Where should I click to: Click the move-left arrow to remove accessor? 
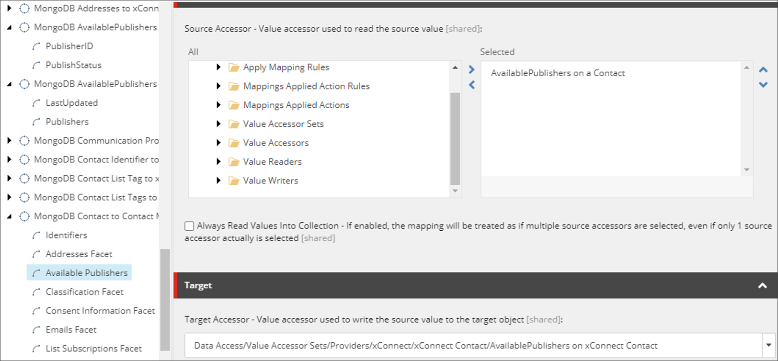(x=471, y=85)
